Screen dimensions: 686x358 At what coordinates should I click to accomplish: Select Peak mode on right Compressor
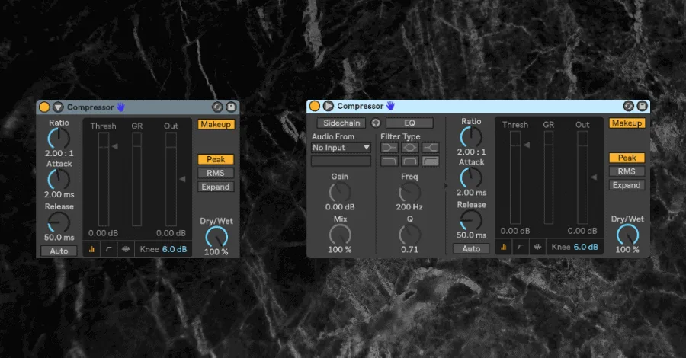coord(627,158)
